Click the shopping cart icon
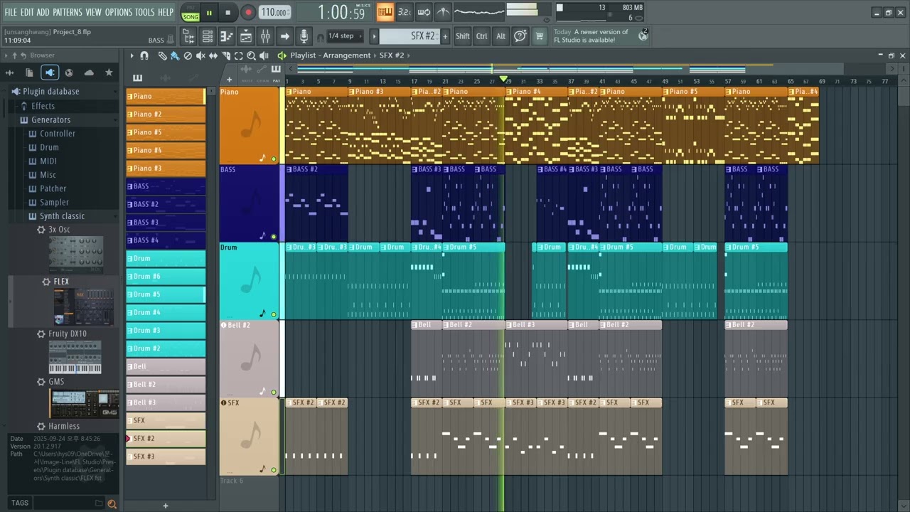The height and width of the screenshot is (512, 910). point(540,36)
